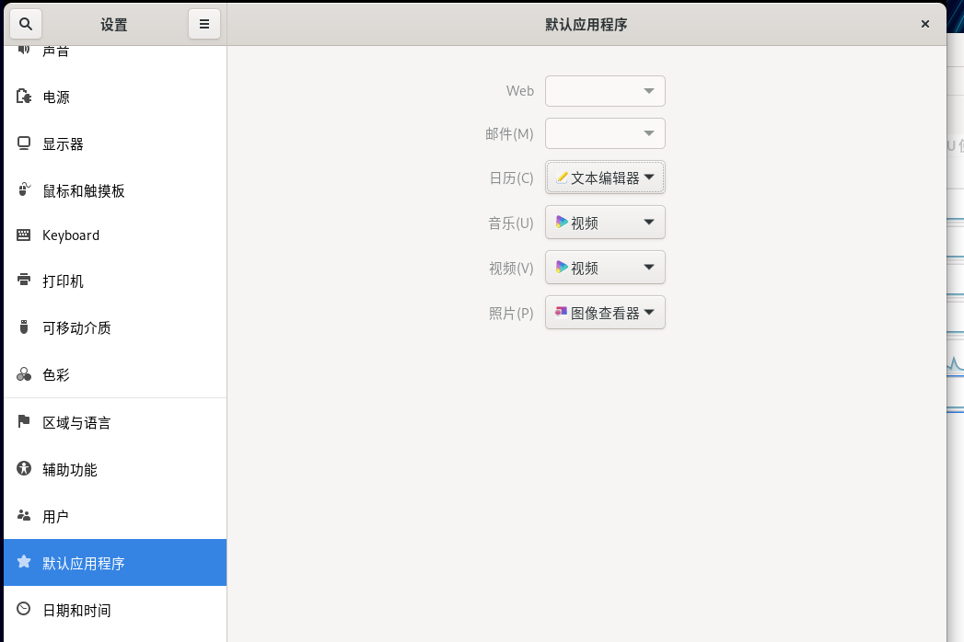This screenshot has width=964, height=642.
Task: Click the search icon in Settings header
Action: (x=26, y=24)
